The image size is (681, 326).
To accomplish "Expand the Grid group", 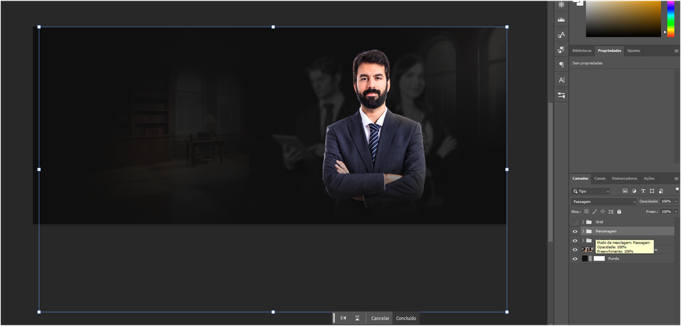I will click(583, 222).
